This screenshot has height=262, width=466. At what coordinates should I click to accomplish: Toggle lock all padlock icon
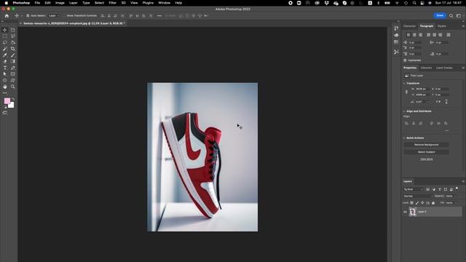tap(433, 203)
